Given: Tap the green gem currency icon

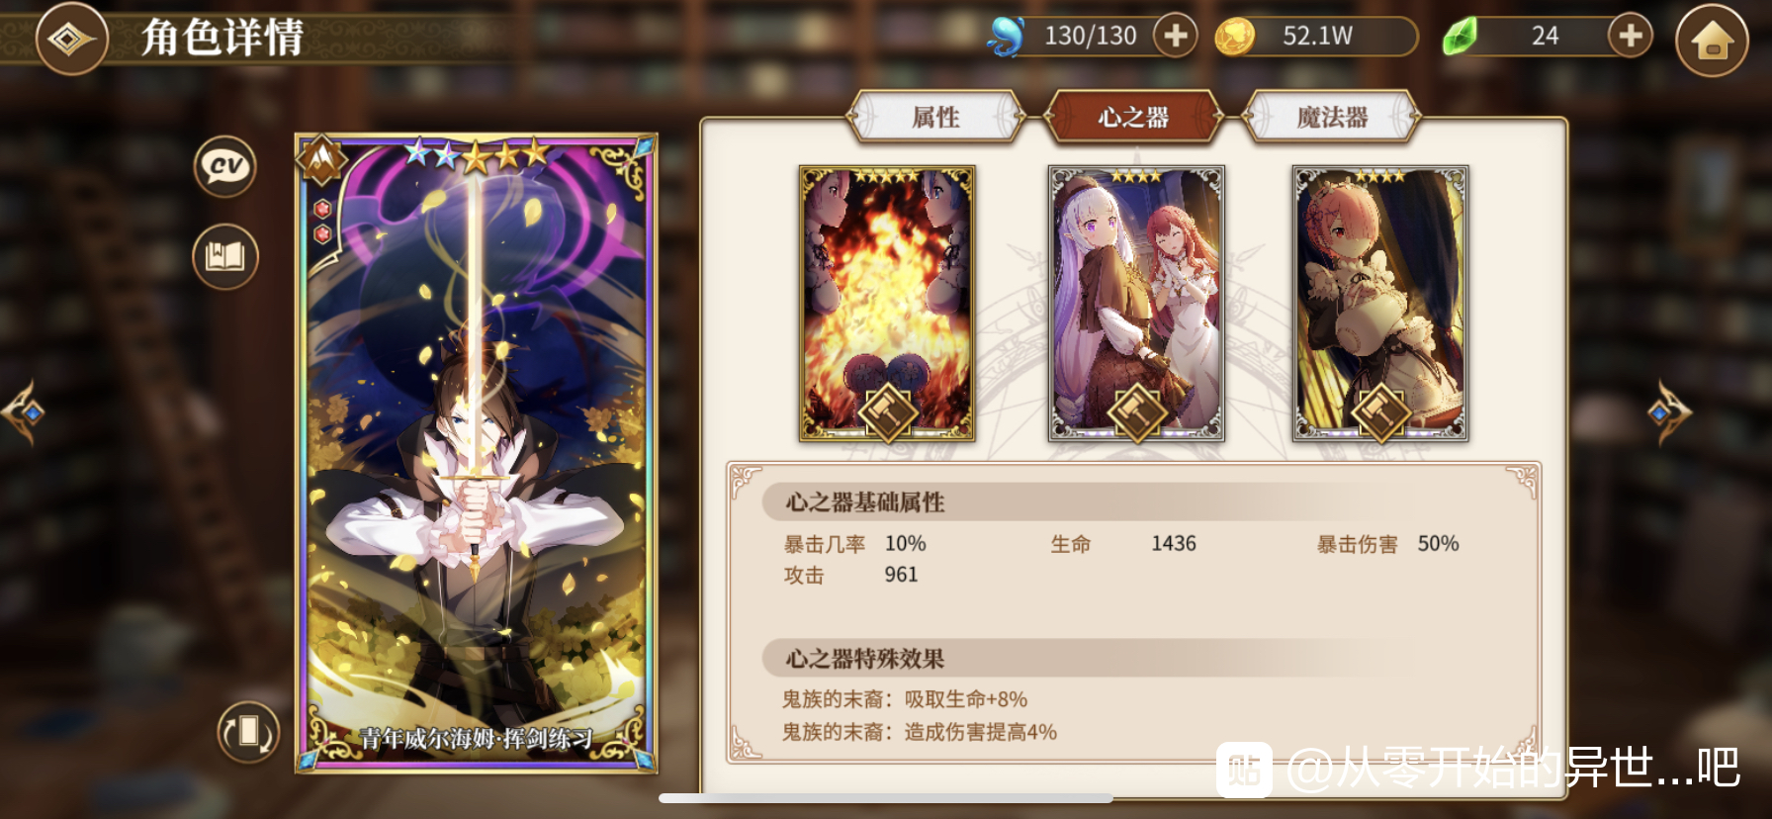Looking at the screenshot, I should coord(1460,37).
